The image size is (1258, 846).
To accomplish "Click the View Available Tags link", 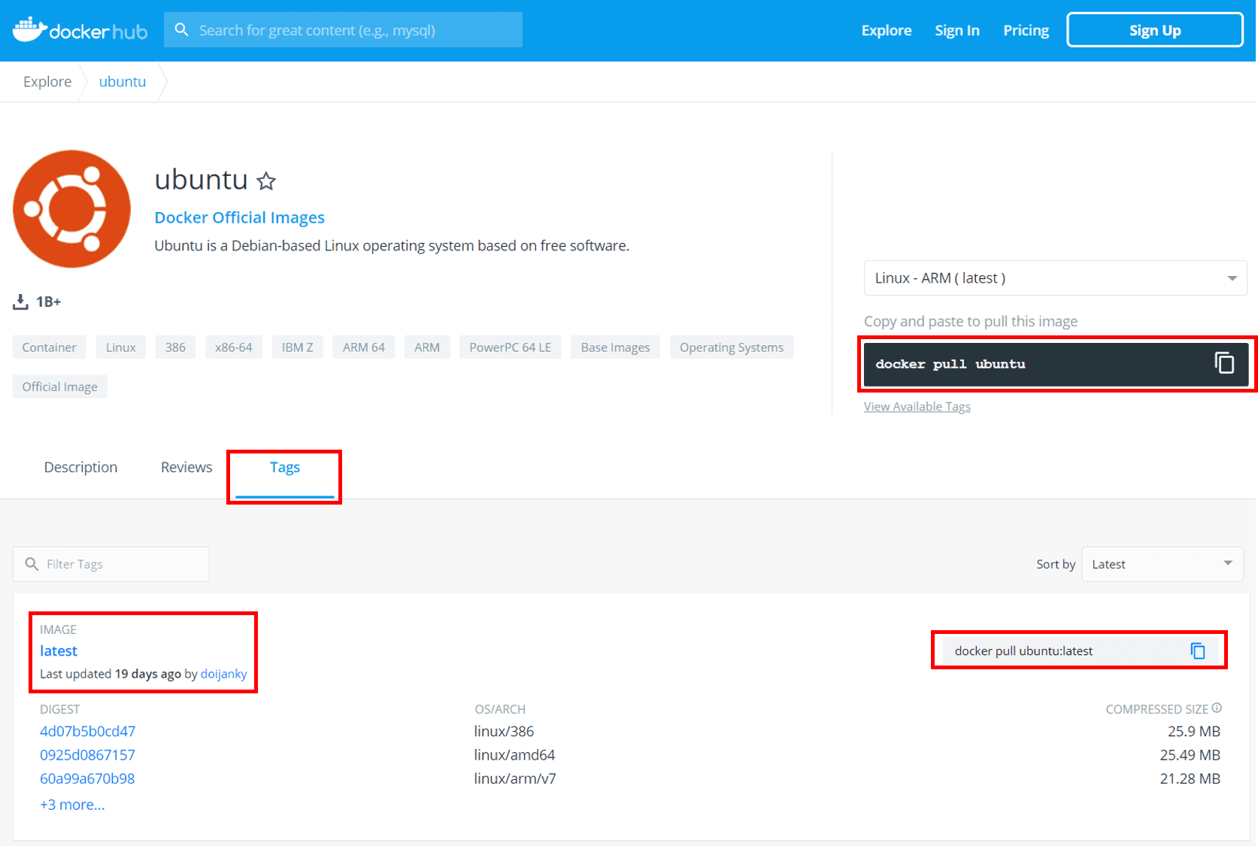I will [917, 406].
